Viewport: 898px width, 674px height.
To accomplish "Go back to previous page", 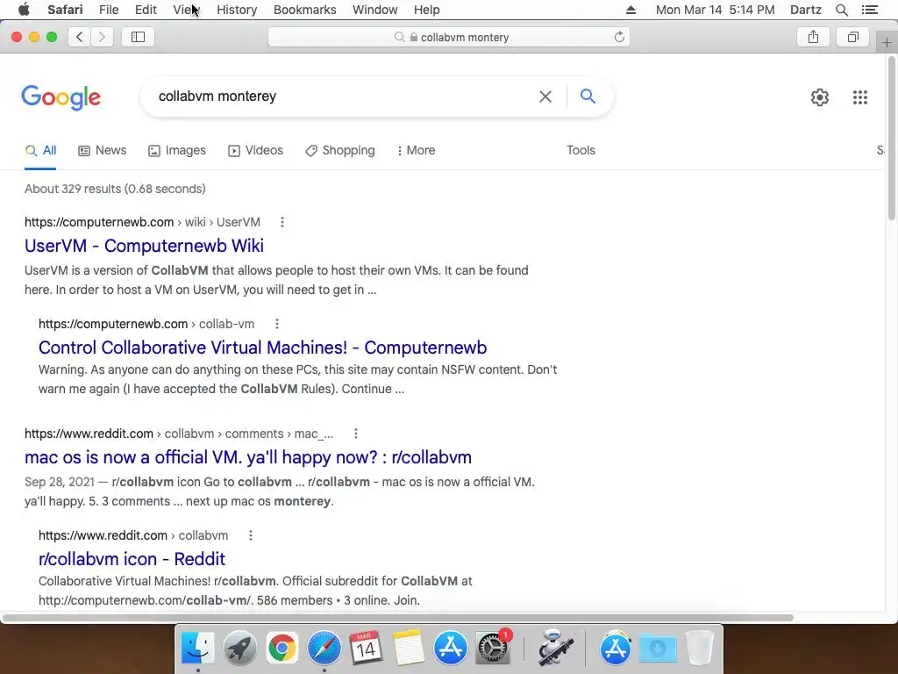I will (80, 37).
